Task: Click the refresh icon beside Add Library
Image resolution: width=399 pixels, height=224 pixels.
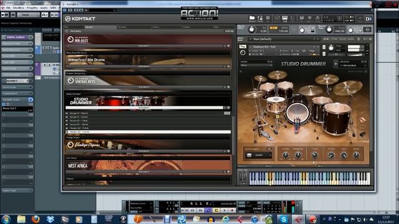Action: click(x=67, y=31)
